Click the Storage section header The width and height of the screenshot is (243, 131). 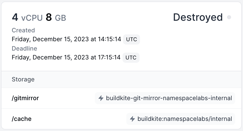23,79
